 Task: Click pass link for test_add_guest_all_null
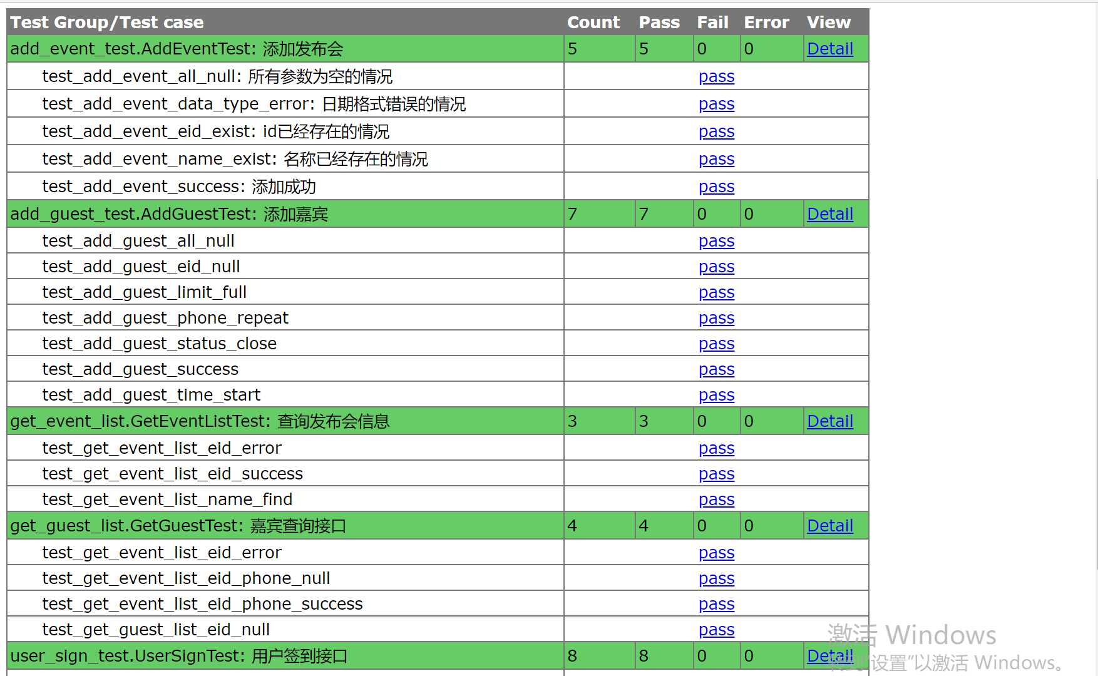pos(716,242)
